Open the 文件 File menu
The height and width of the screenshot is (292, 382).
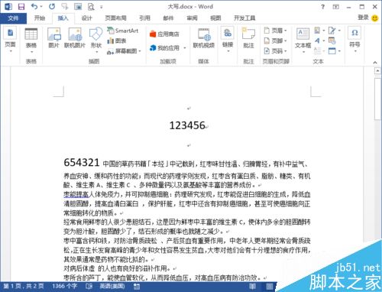point(13,18)
